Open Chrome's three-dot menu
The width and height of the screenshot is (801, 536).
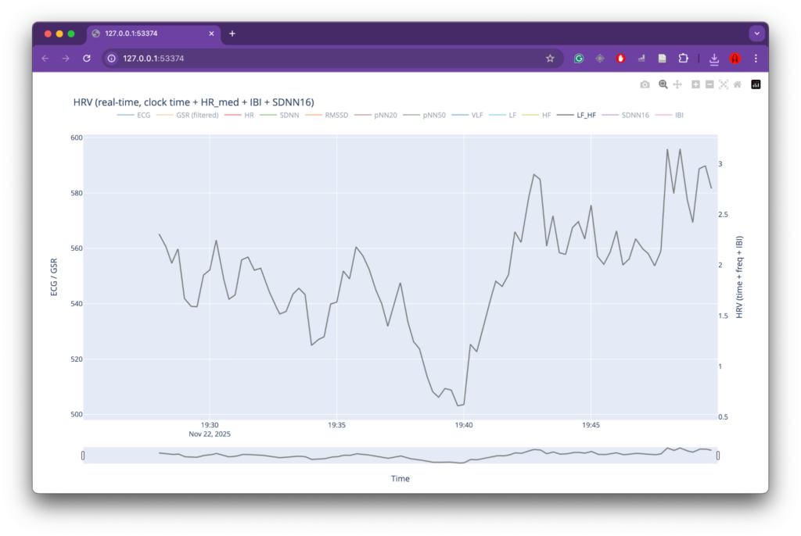click(756, 59)
